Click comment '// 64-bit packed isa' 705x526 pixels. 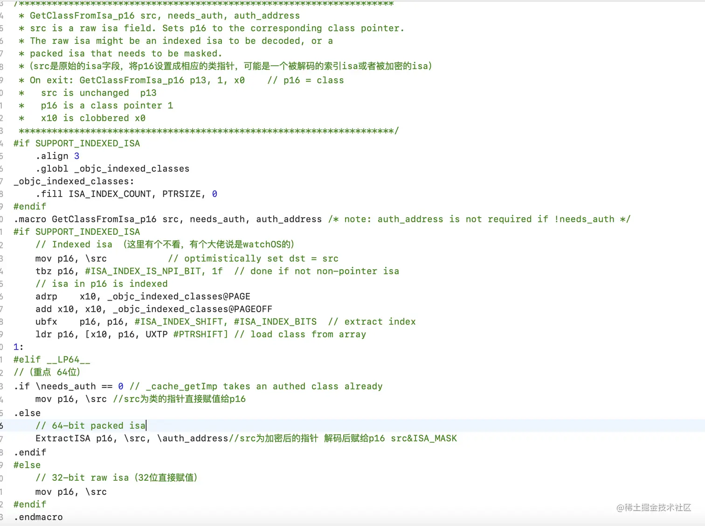90,426
